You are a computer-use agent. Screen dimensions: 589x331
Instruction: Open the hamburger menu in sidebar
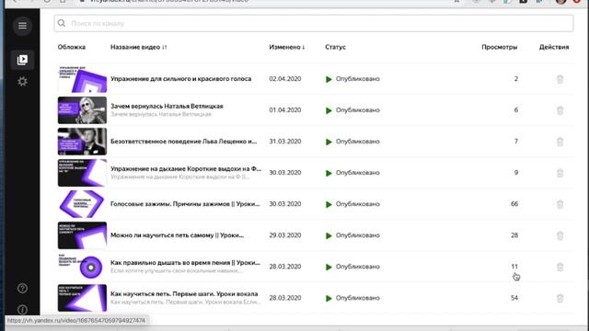22,26
